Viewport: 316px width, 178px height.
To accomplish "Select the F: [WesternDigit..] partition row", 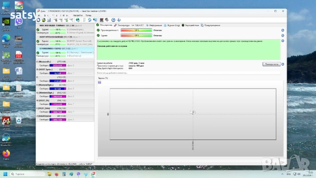I will [65, 87].
